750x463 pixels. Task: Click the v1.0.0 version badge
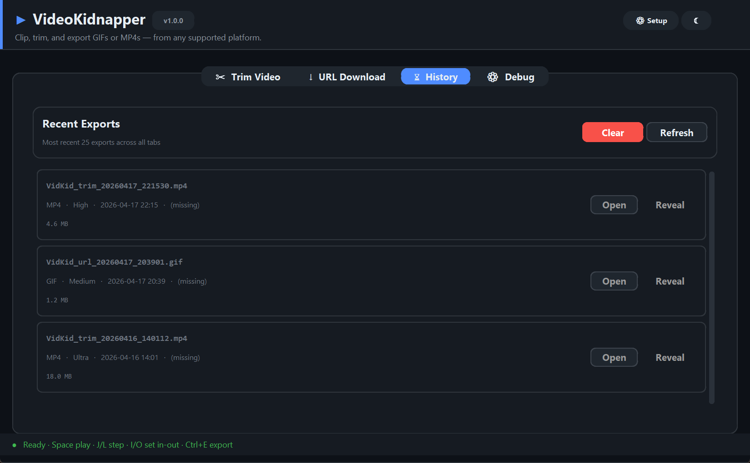tap(173, 20)
